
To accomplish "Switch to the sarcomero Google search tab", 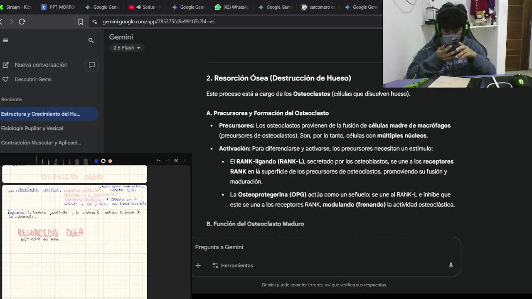I will 318,7.
